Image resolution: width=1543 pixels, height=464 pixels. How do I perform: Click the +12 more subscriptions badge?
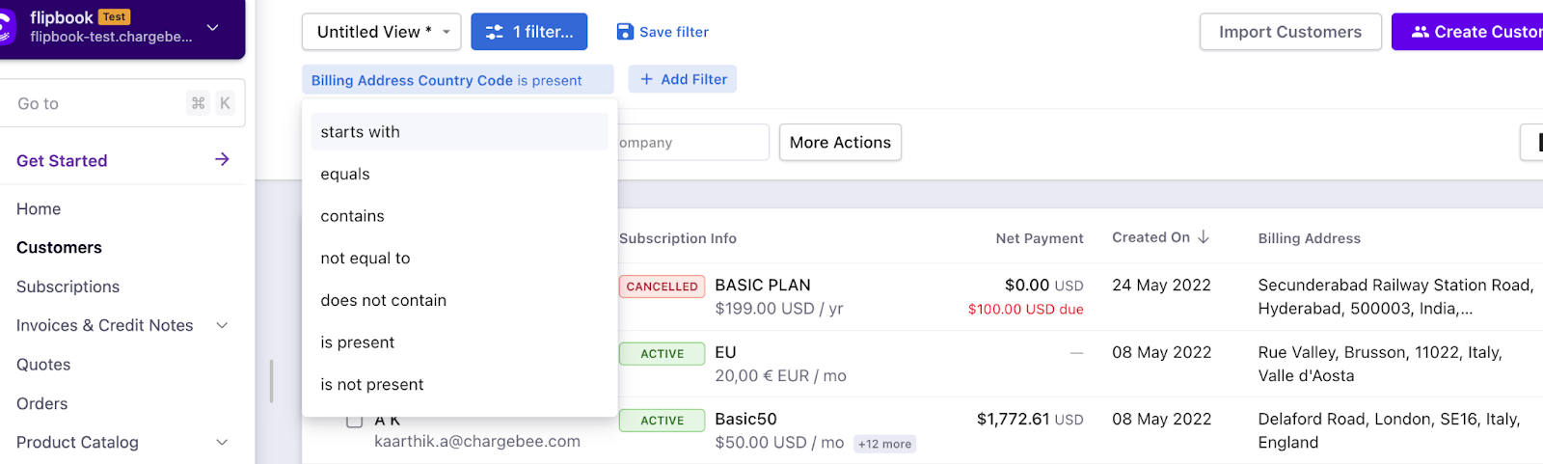click(x=884, y=444)
